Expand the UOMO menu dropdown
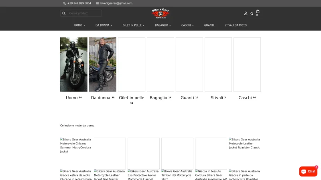This screenshot has height=180, width=321. [x=79, y=25]
